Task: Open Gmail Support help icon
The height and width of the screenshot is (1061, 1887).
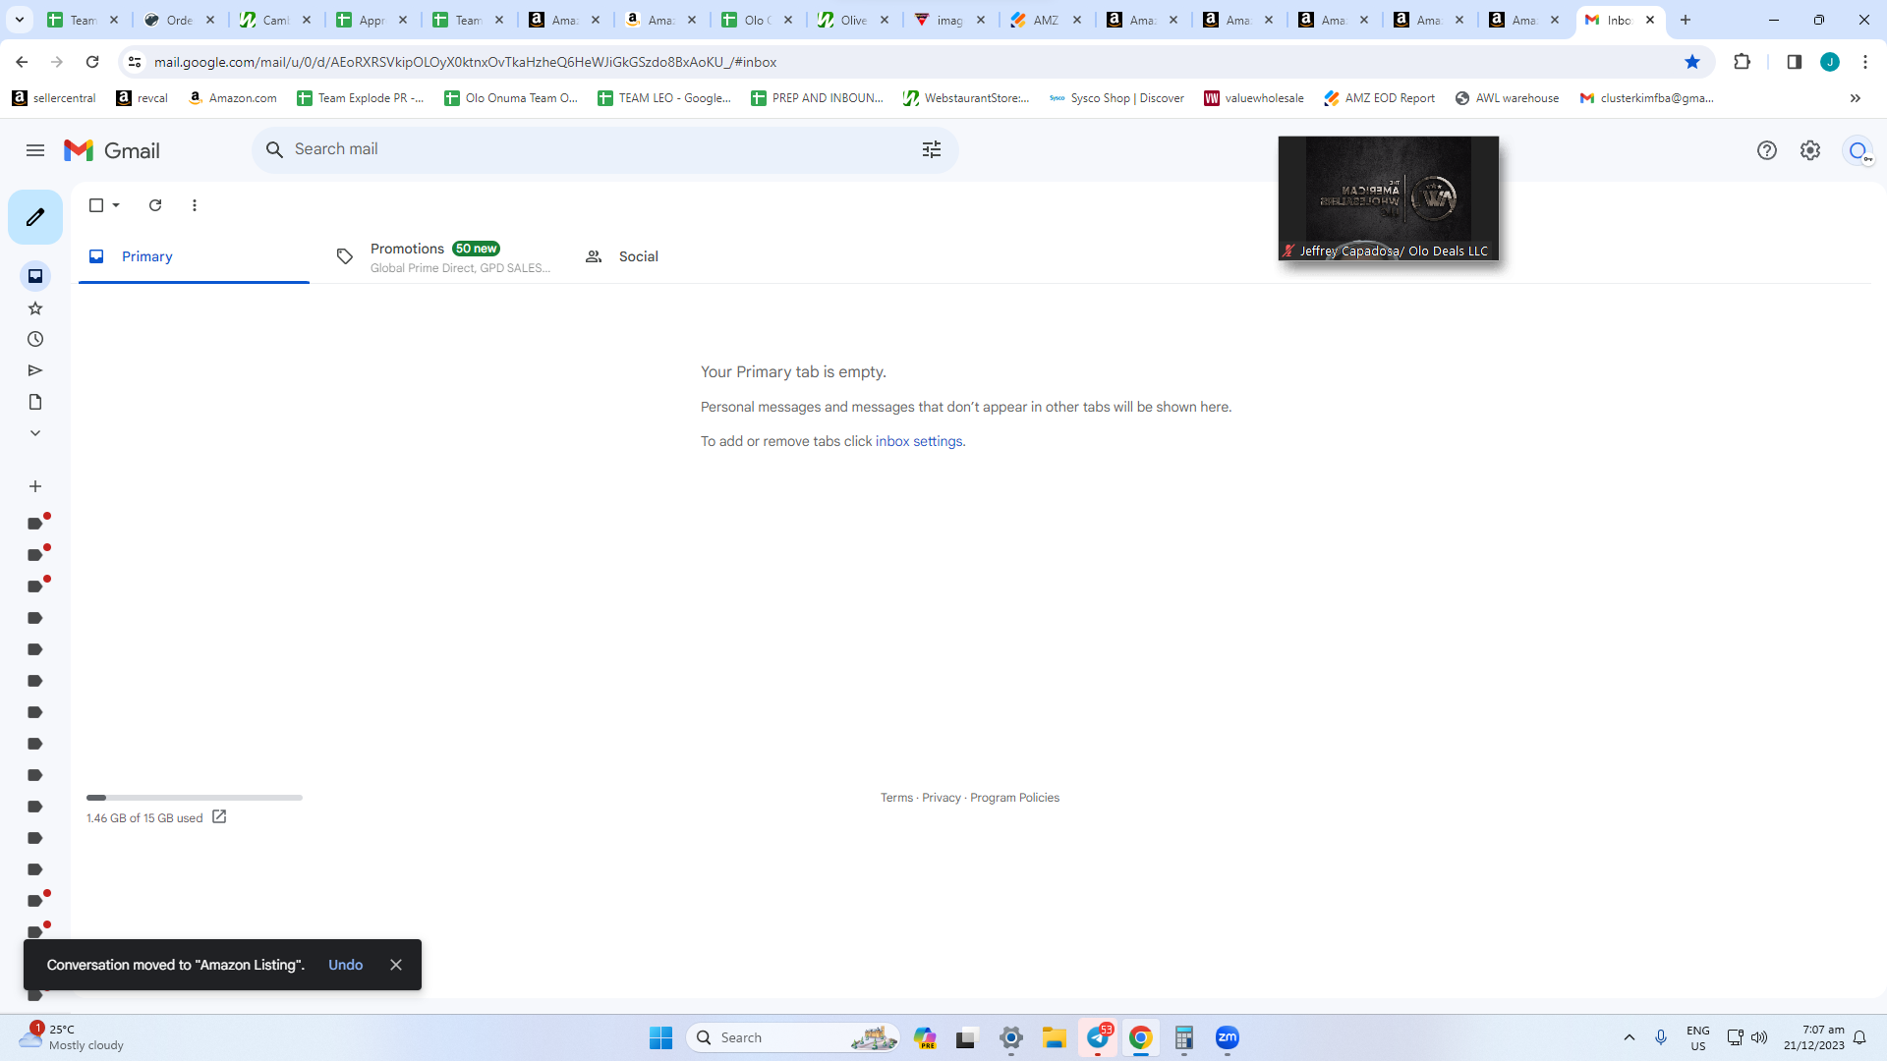Action: click(x=1767, y=150)
